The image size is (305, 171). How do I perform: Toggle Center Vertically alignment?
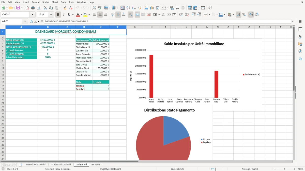(x=118, y=15)
